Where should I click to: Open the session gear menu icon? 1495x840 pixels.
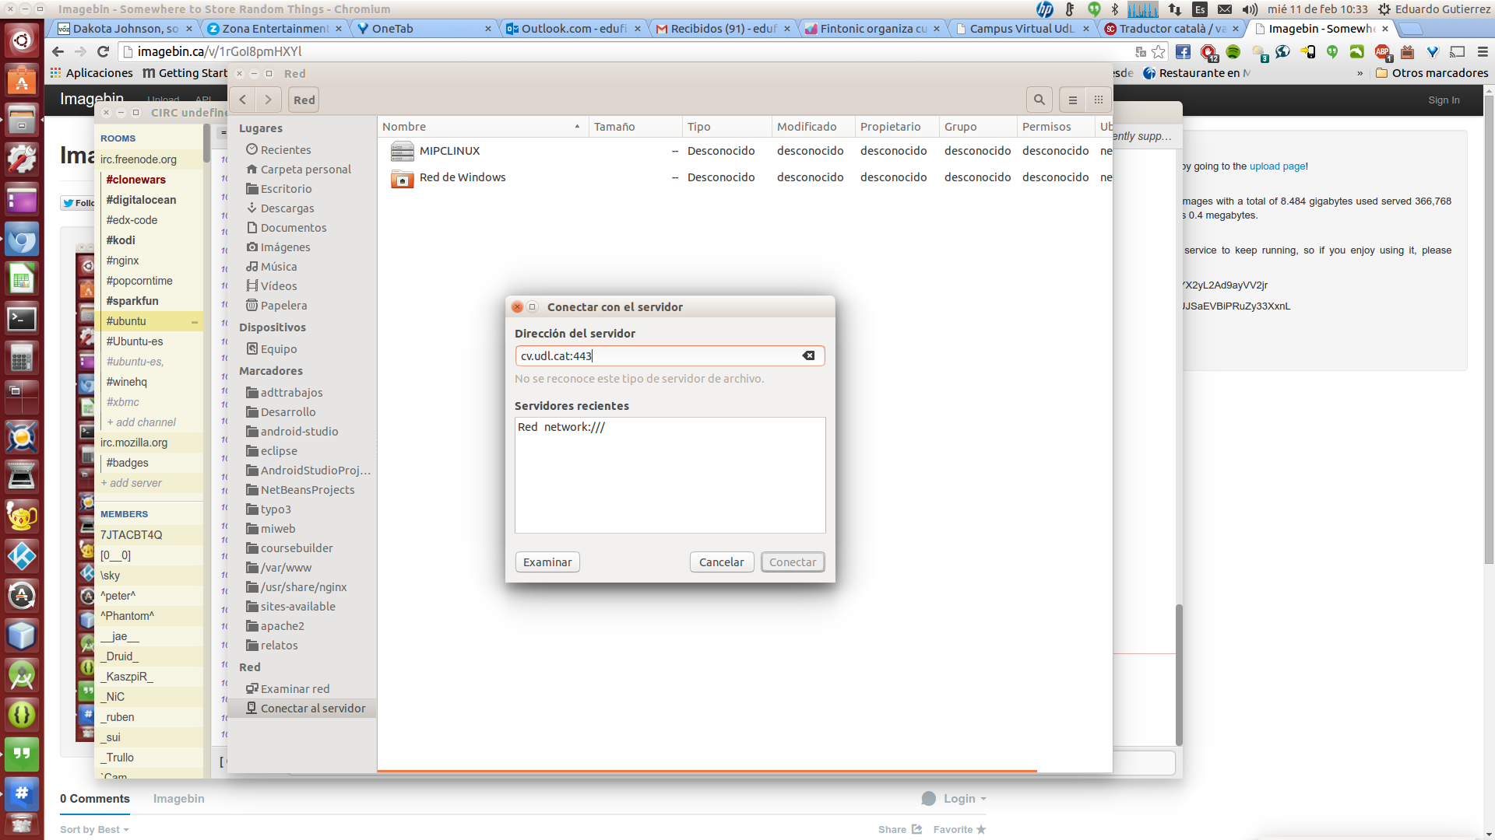[x=1384, y=9]
